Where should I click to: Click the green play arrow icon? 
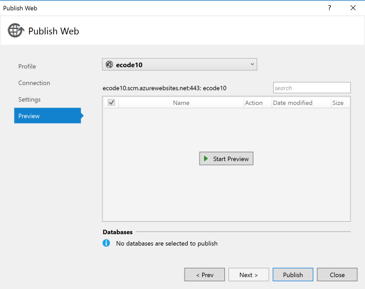click(x=206, y=159)
